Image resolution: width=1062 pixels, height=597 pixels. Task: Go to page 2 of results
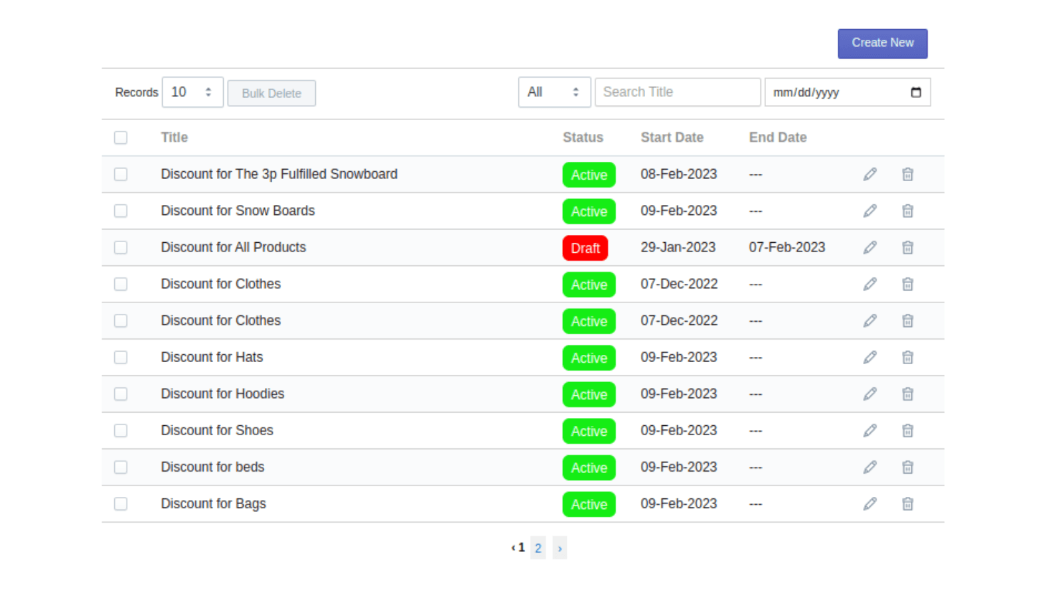point(538,548)
